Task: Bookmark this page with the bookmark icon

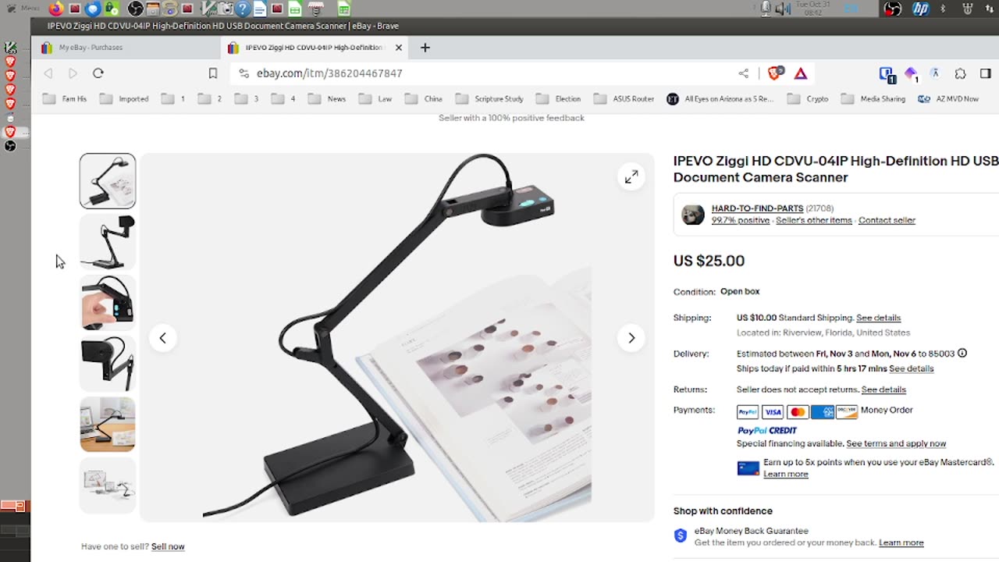Action: (x=212, y=73)
